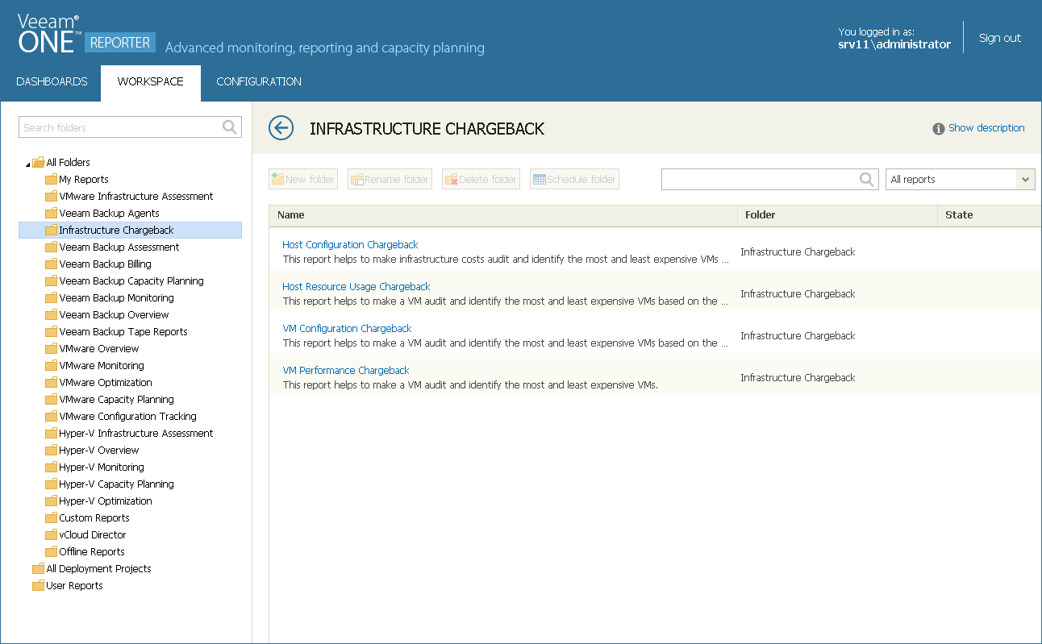
Task: Click the User Reports folder icon
Action: pos(39,585)
